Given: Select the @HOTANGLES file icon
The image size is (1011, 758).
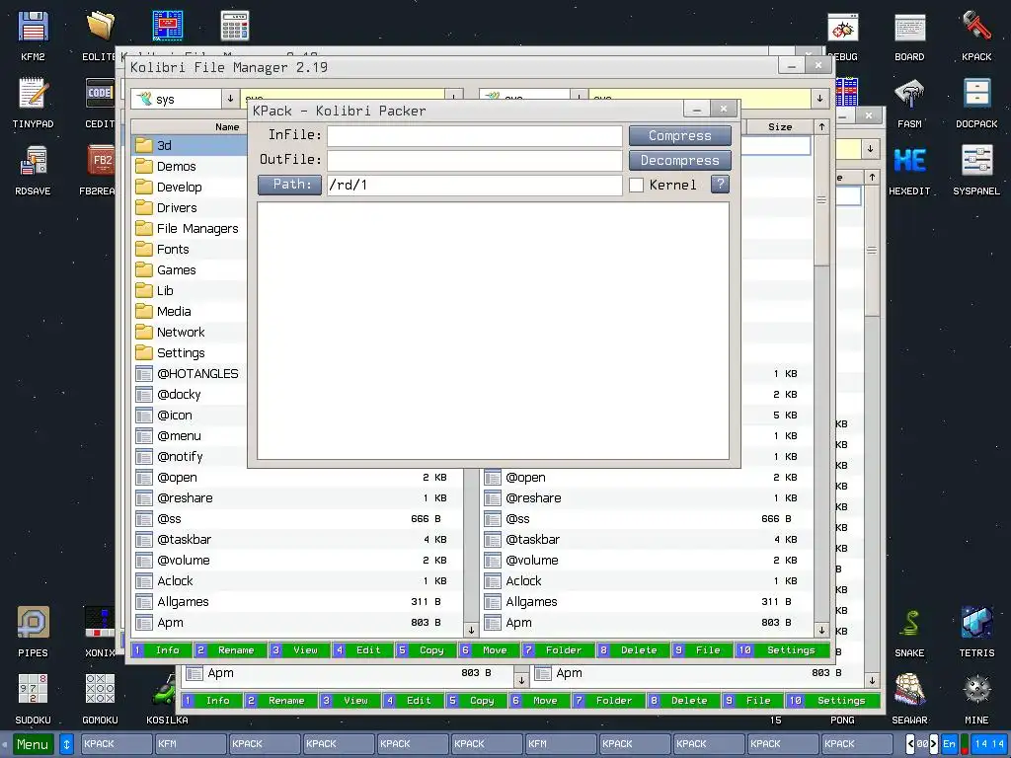Looking at the screenshot, I should (x=144, y=374).
